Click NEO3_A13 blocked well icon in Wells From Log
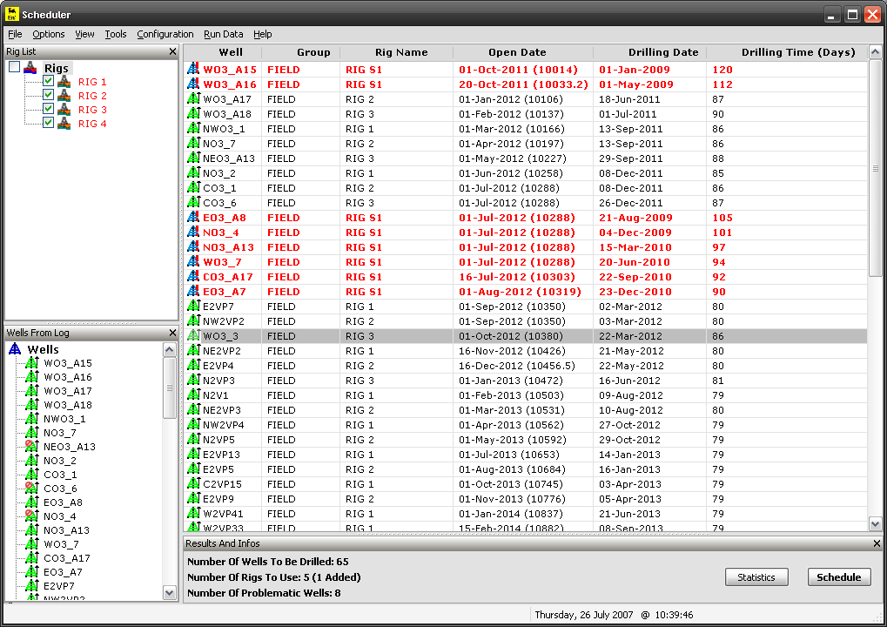The width and height of the screenshot is (887, 627). pyautogui.click(x=31, y=447)
